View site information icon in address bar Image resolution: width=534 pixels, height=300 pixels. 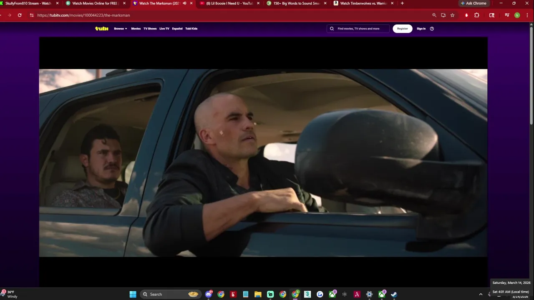[x=32, y=15]
